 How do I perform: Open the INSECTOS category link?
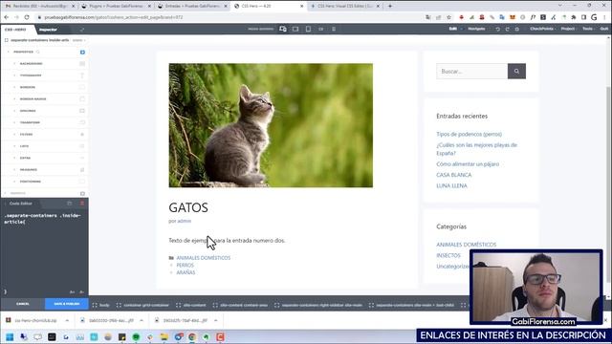tap(448, 255)
